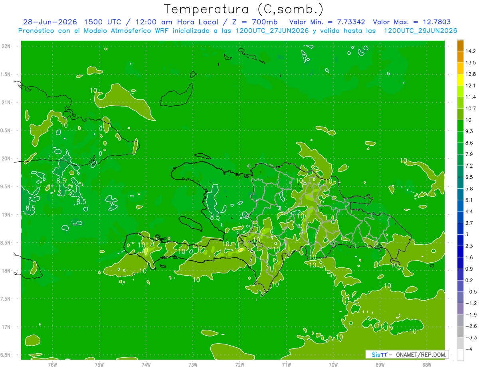Click the "ONAMET/REP.DOM." credit label
The height and width of the screenshot is (370, 479).
pos(421,354)
